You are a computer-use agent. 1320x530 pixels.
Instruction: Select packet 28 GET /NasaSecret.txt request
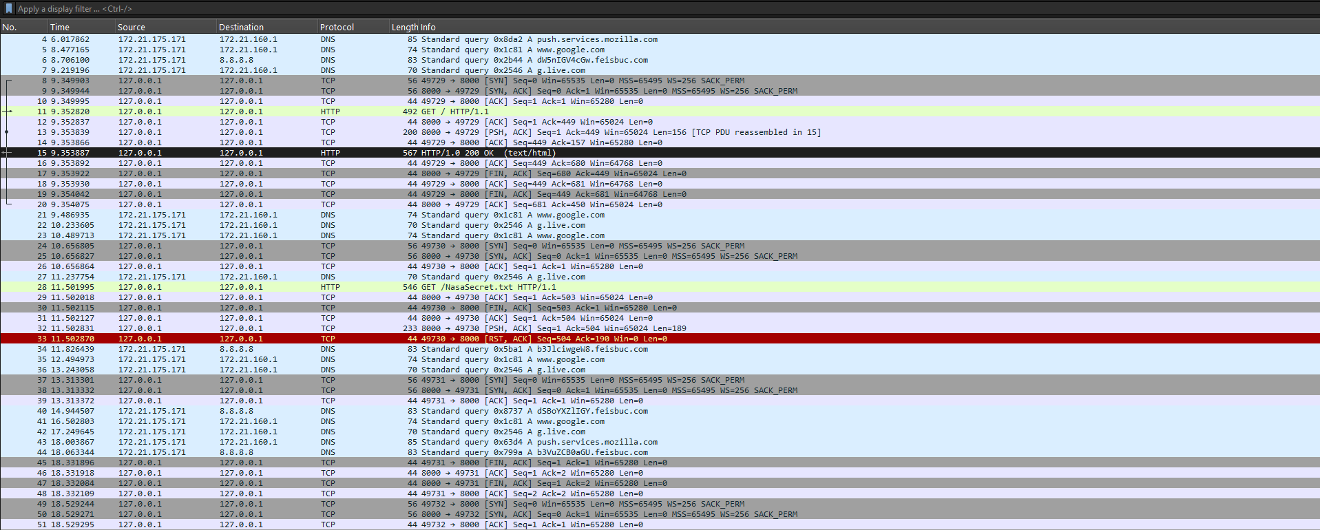click(x=660, y=287)
